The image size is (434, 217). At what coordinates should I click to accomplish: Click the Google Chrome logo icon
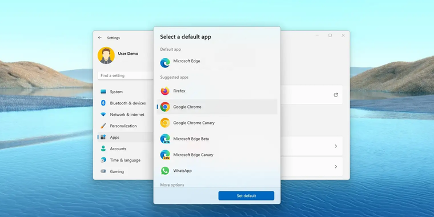[165, 107]
